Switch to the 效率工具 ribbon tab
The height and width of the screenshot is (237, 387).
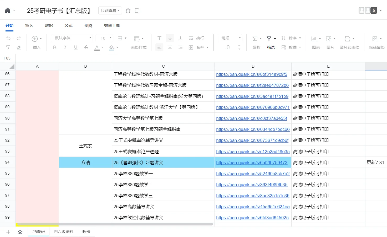tap(112, 26)
